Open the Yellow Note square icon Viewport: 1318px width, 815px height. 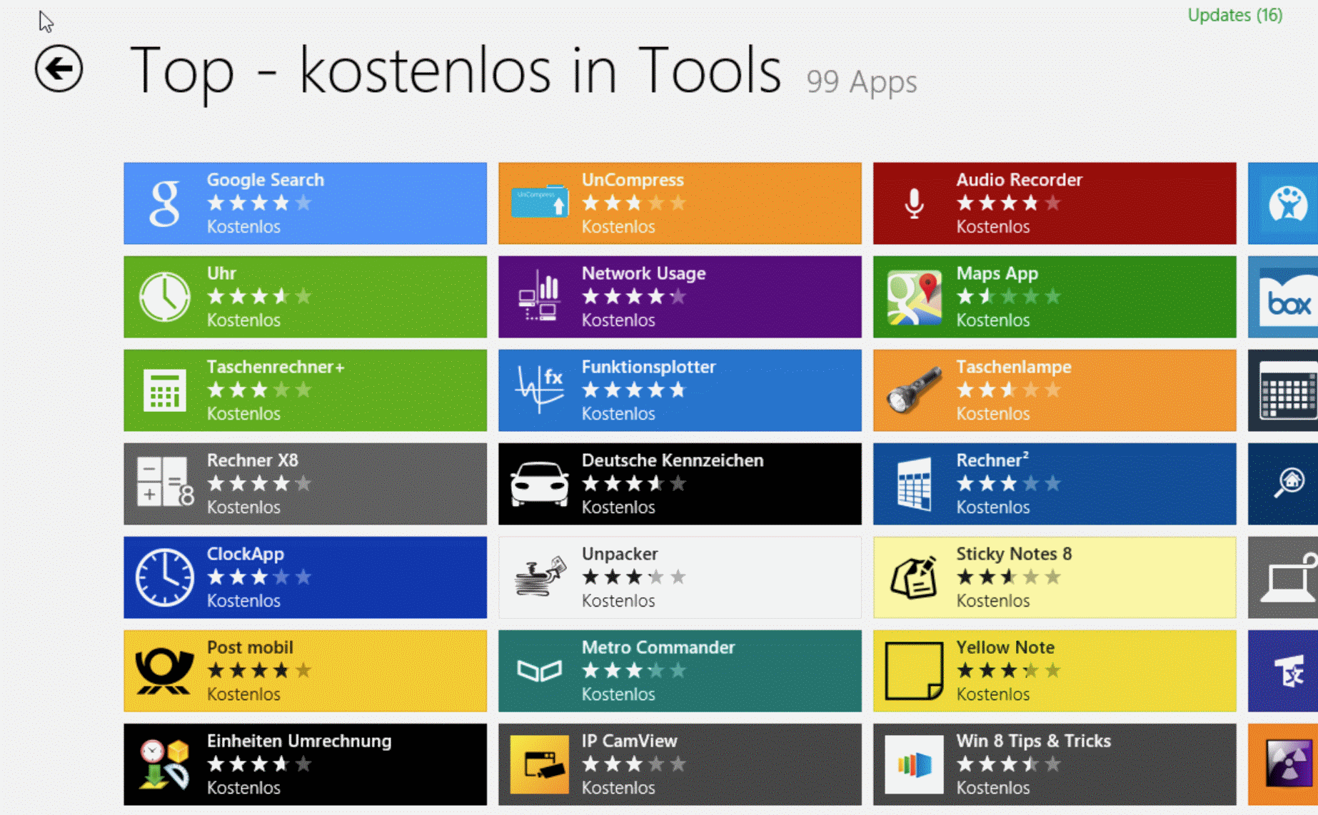click(x=914, y=671)
